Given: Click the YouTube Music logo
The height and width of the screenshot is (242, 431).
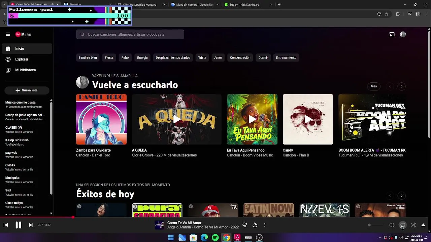Looking at the screenshot, I should pyautogui.click(x=23, y=34).
